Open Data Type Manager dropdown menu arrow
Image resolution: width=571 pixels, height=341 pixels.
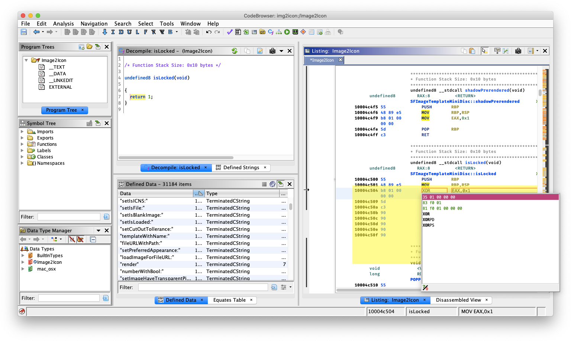(99, 230)
